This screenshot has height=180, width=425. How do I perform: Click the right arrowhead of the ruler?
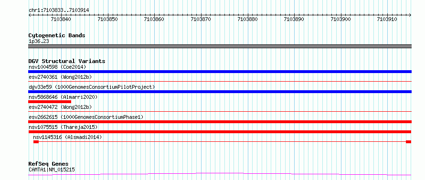coord(410,15)
